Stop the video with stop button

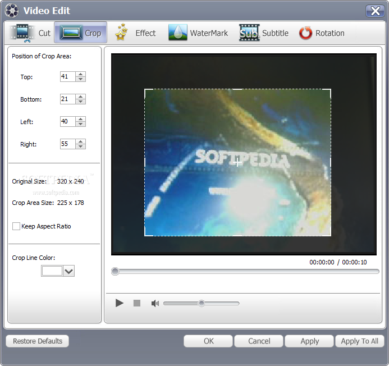(137, 303)
